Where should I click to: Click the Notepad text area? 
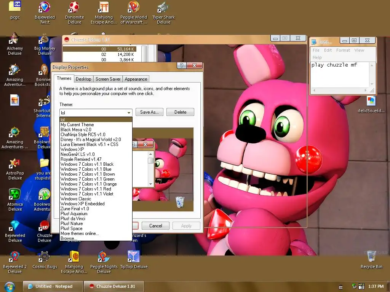tap(340, 75)
